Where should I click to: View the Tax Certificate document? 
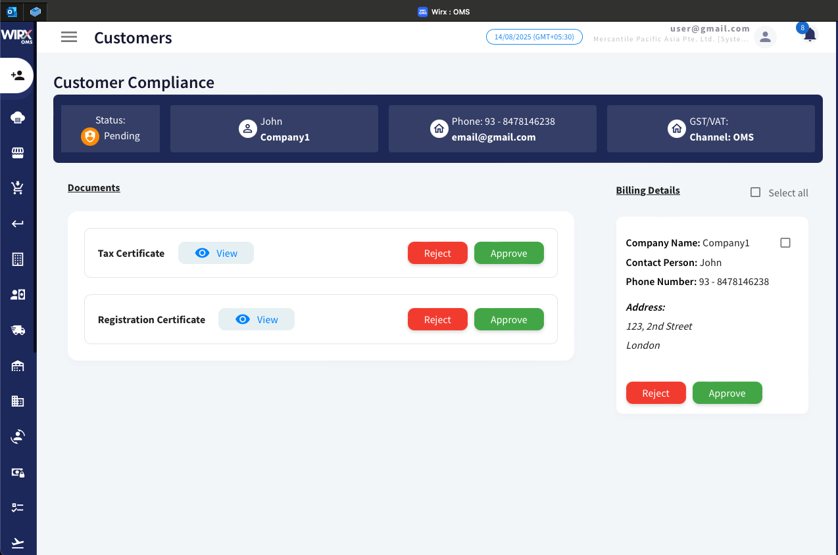pyautogui.click(x=216, y=254)
